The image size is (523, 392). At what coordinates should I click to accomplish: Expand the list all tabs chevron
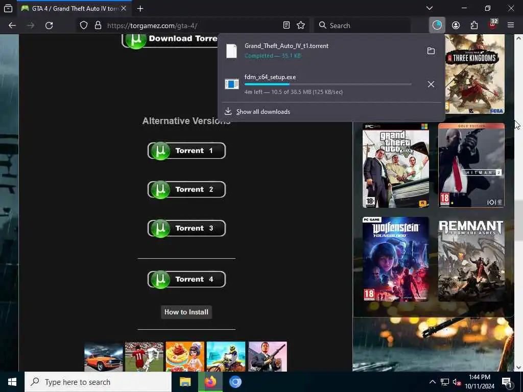(x=430, y=8)
